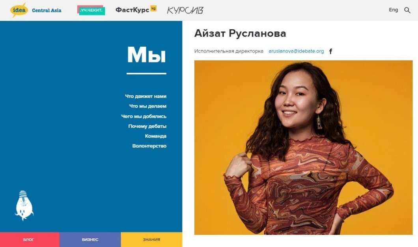Image resolution: width=418 pixels, height=247 pixels.
Task: Open Почему дебаты page
Action: 147,126
